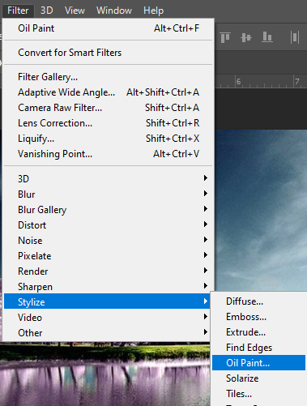Expand the Pixelate submenu
Image resolution: width=307 pixels, height=406 pixels.
[x=109, y=256]
